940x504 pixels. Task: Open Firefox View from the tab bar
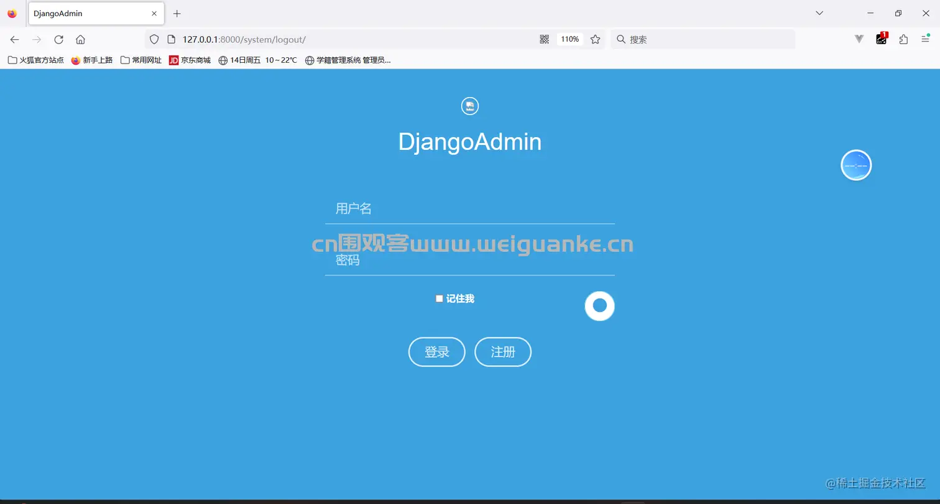click(x=12, y=13)
